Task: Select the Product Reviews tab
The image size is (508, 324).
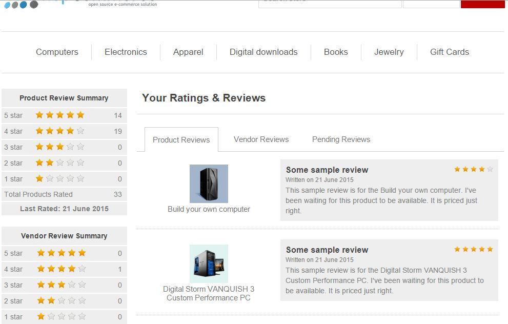Action: (x=181, y=140)
